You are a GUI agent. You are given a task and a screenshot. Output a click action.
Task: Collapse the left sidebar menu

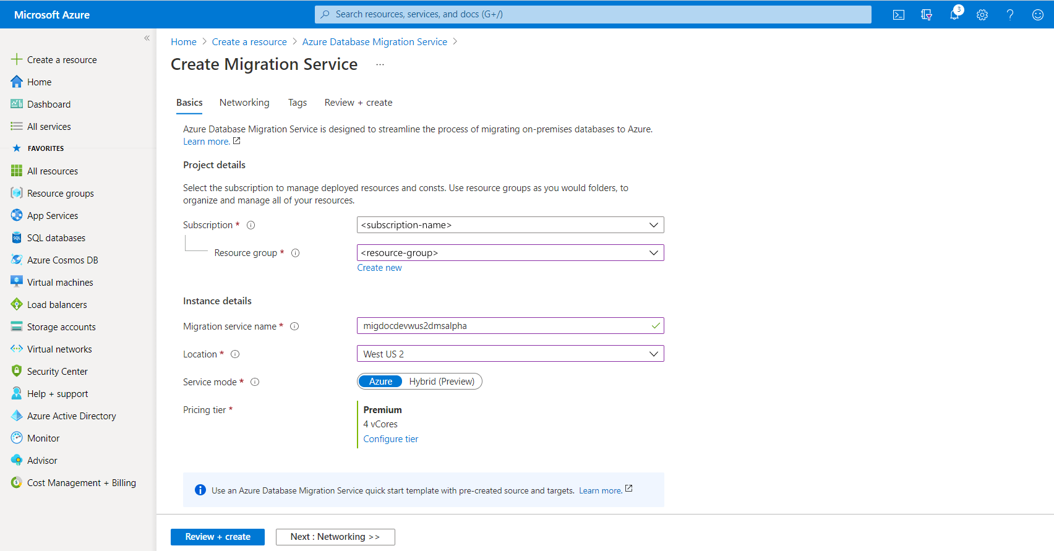coord(147,38)
